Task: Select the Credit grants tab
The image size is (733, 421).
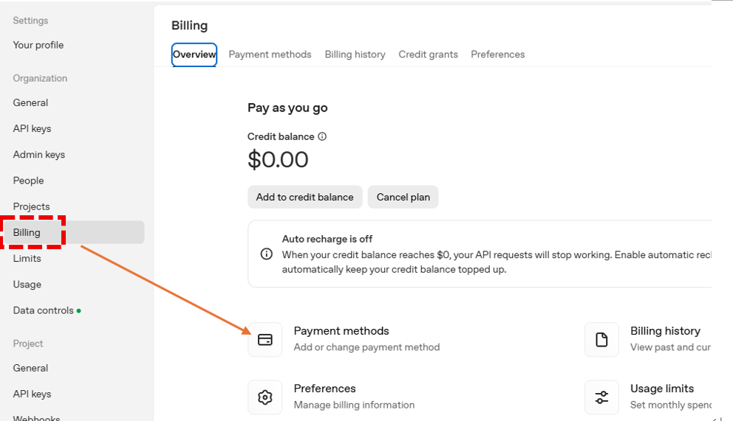Action: tap(428, 55)
